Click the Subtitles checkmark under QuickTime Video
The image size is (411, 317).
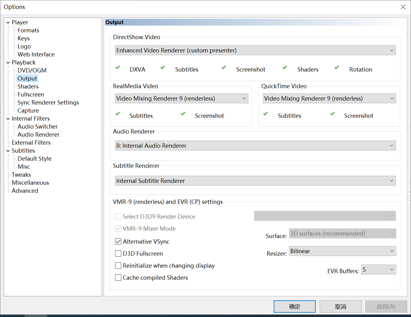266,114
